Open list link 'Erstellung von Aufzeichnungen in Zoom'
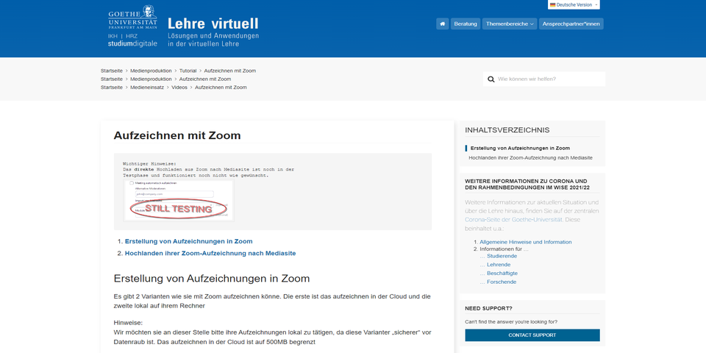The image size is (706, 353). [189, 241]
